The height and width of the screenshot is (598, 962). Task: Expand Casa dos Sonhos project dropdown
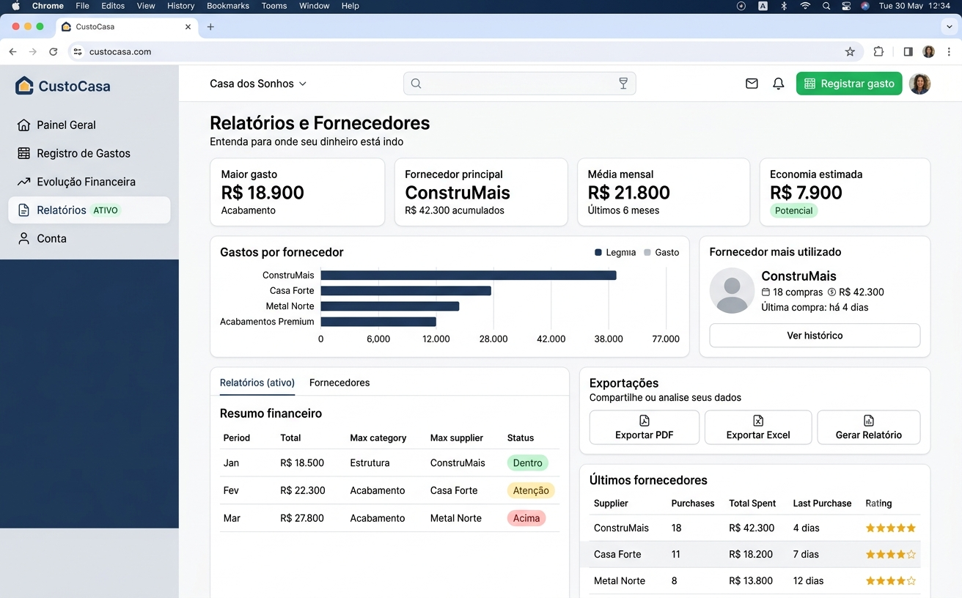pyautogui.click(x=258, y=84)
